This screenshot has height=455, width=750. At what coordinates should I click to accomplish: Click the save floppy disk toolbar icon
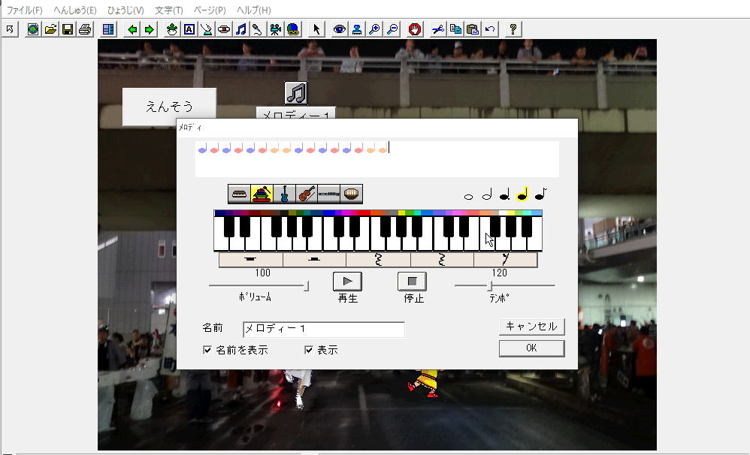pyautogui.click(x=68, y=29)
